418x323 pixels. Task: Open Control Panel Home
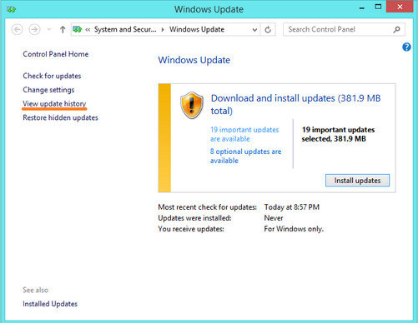click(x=56, y=54)
